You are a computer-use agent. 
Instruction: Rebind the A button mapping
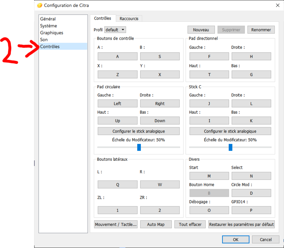(x=117, y=57)
